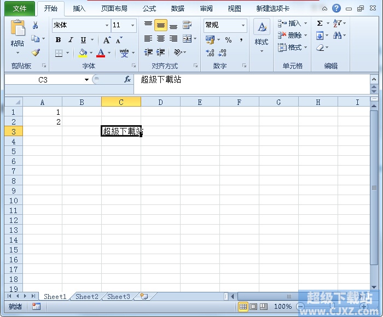Click the Copy icon
This screenshot has height=317, width=383.
point(35,39)
